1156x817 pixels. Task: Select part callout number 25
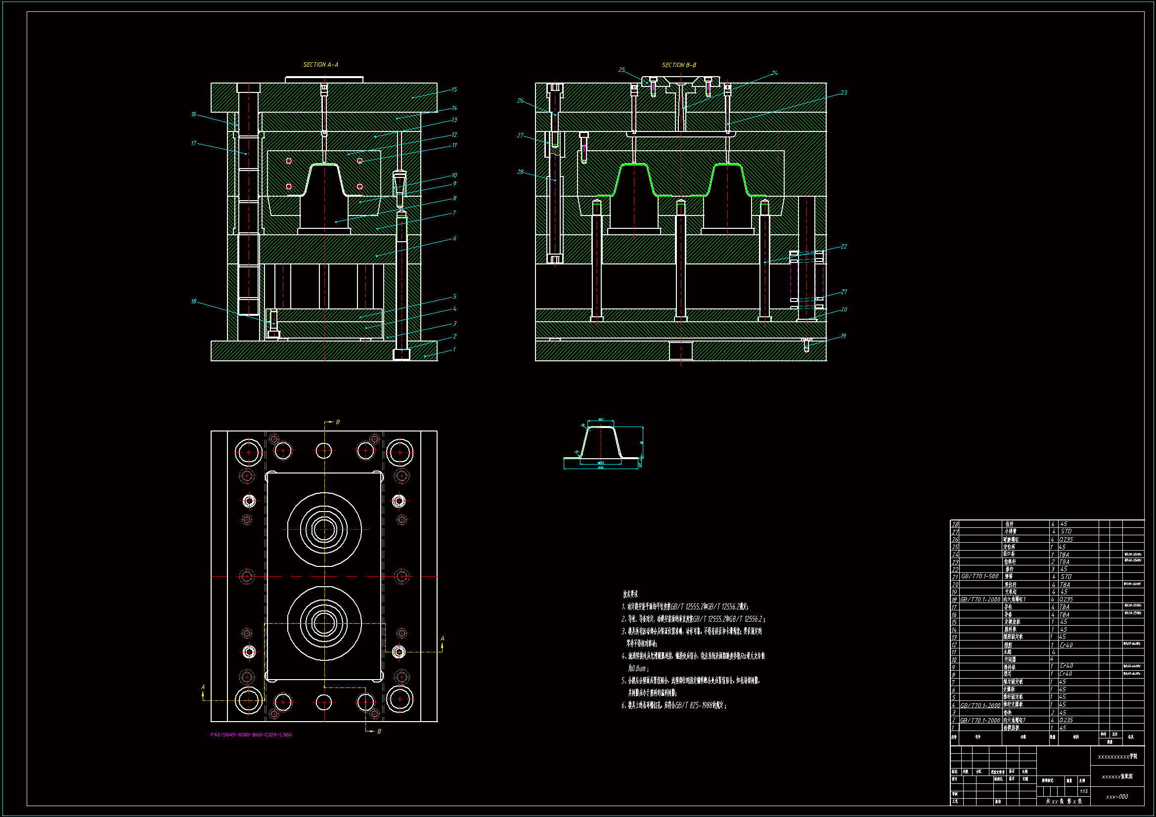click(x=622, y=70)
